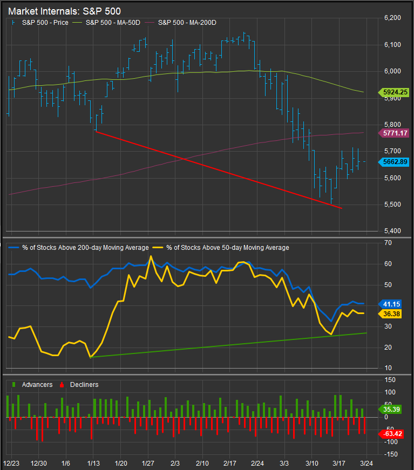Click the 5771.17 MA-200D value tag
Viewport: 414px width, 470px height.
click(394, 133)
